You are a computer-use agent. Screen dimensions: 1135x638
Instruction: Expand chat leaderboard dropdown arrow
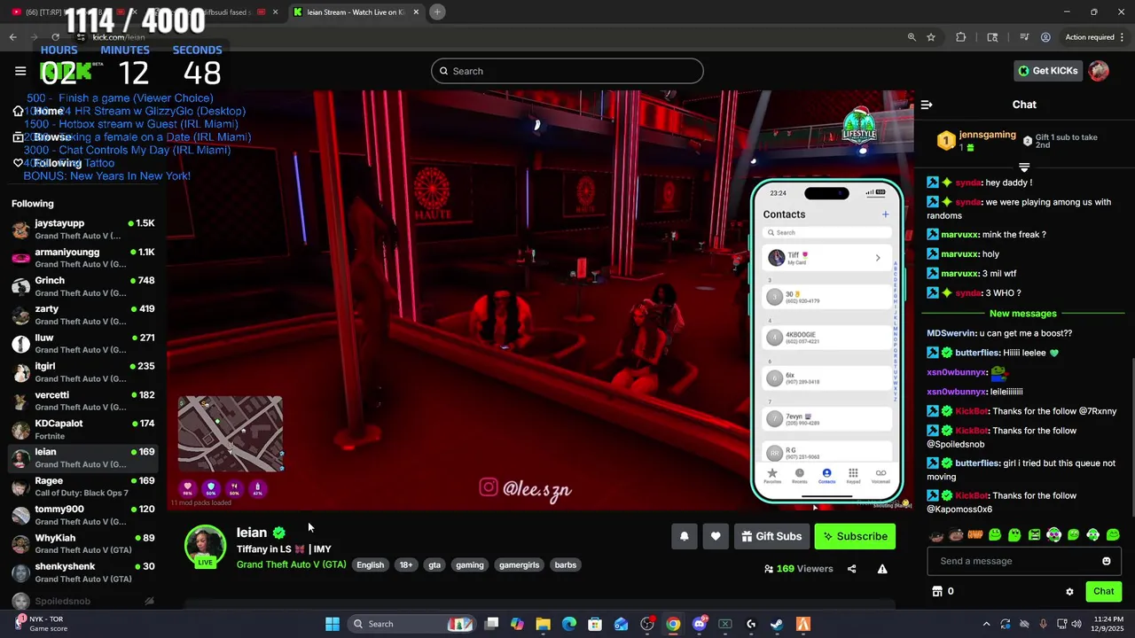[x=1024, y=167]
